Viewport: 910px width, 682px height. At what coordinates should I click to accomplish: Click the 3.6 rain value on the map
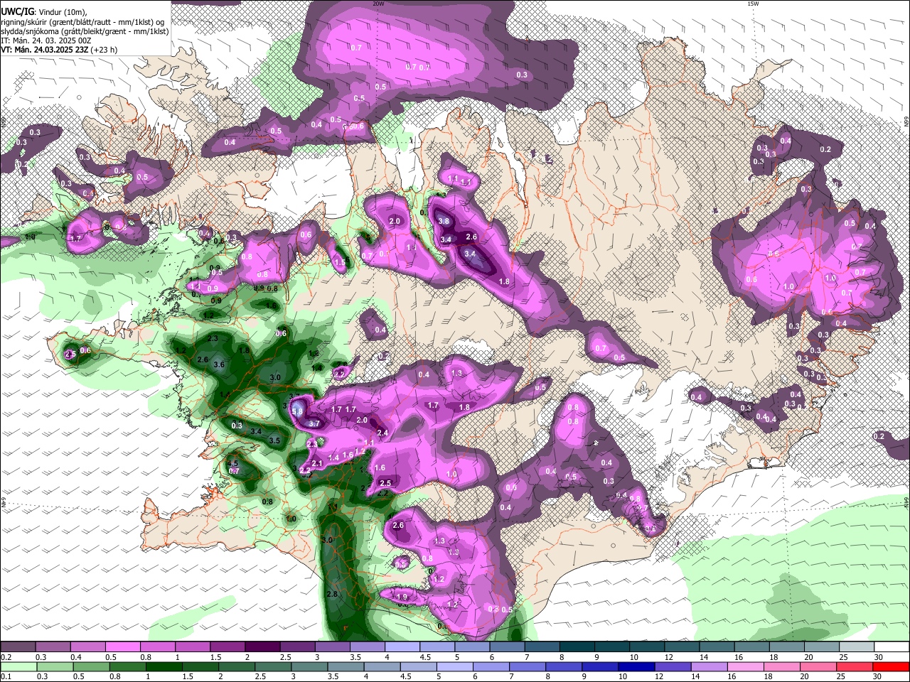point(219,365)
